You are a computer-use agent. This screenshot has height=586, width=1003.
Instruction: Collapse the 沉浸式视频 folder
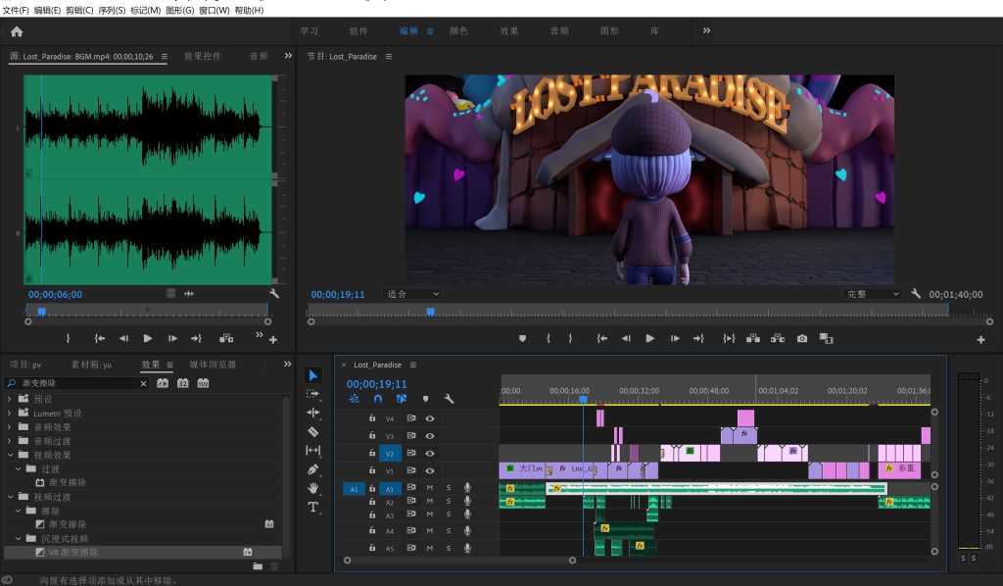18,539
